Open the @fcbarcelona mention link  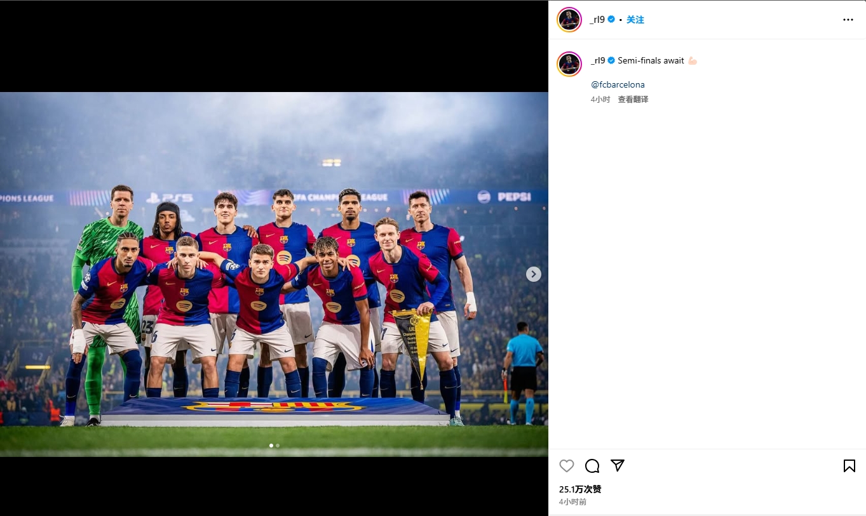(618, 84)
